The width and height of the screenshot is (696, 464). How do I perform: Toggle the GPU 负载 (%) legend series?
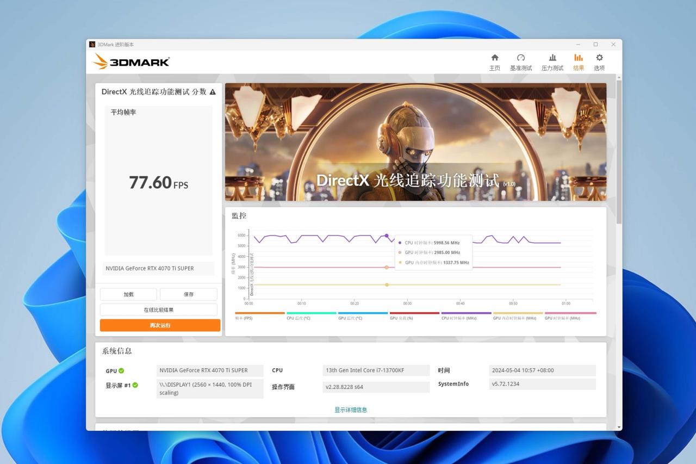pos(414,315)
